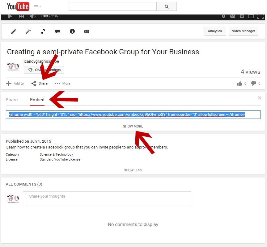Click the Channel settings button
This screenshot has height=247, width=267.
44,70
